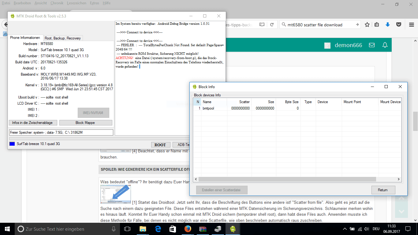Click the Pocket icon in Firefox toolbar
The height and width of the screenshot is (235, 418).
399,24
